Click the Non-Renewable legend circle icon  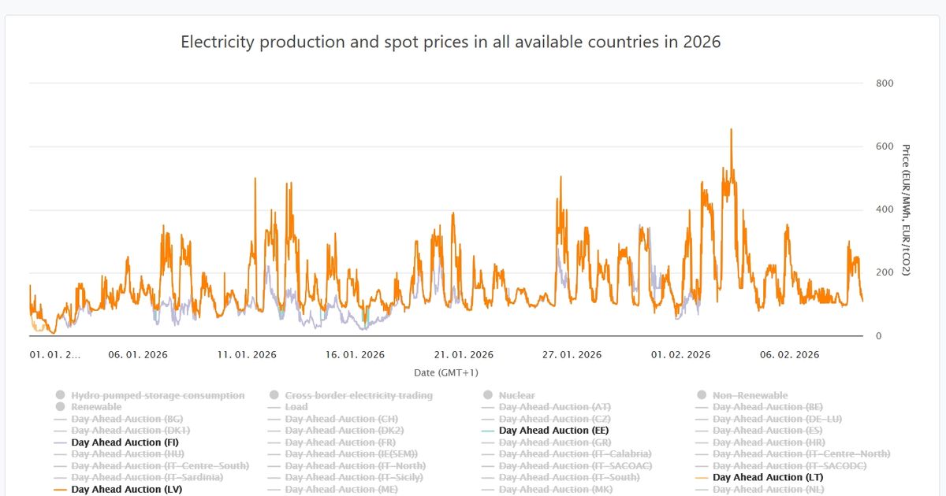pyautogui.click(x=702, y=395)
